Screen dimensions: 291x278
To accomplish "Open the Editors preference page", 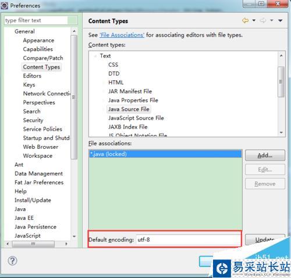I will (x=32, y=76).
